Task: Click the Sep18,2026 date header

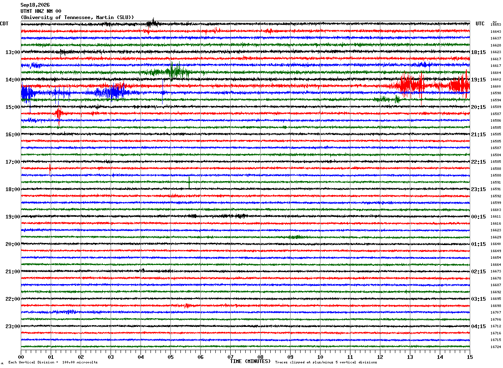Action: tap(35, 5)
